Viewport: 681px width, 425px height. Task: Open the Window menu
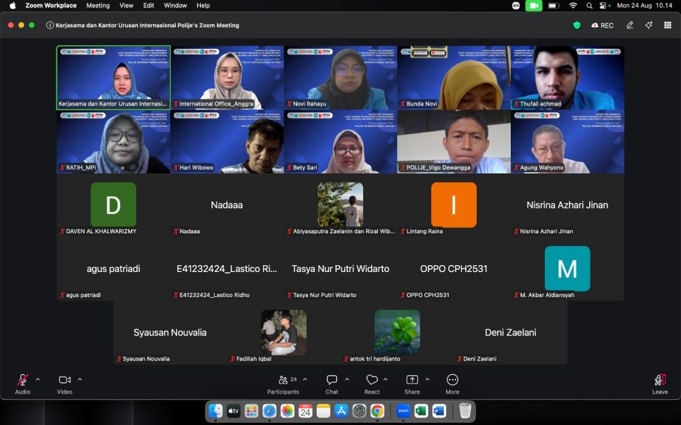pyautogui.click(x=175, y=5)
